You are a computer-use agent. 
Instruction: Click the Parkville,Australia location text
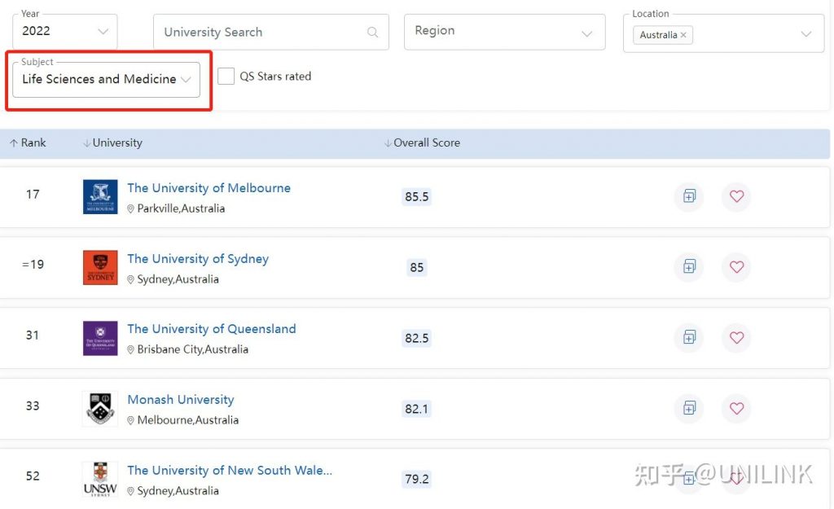181,208
